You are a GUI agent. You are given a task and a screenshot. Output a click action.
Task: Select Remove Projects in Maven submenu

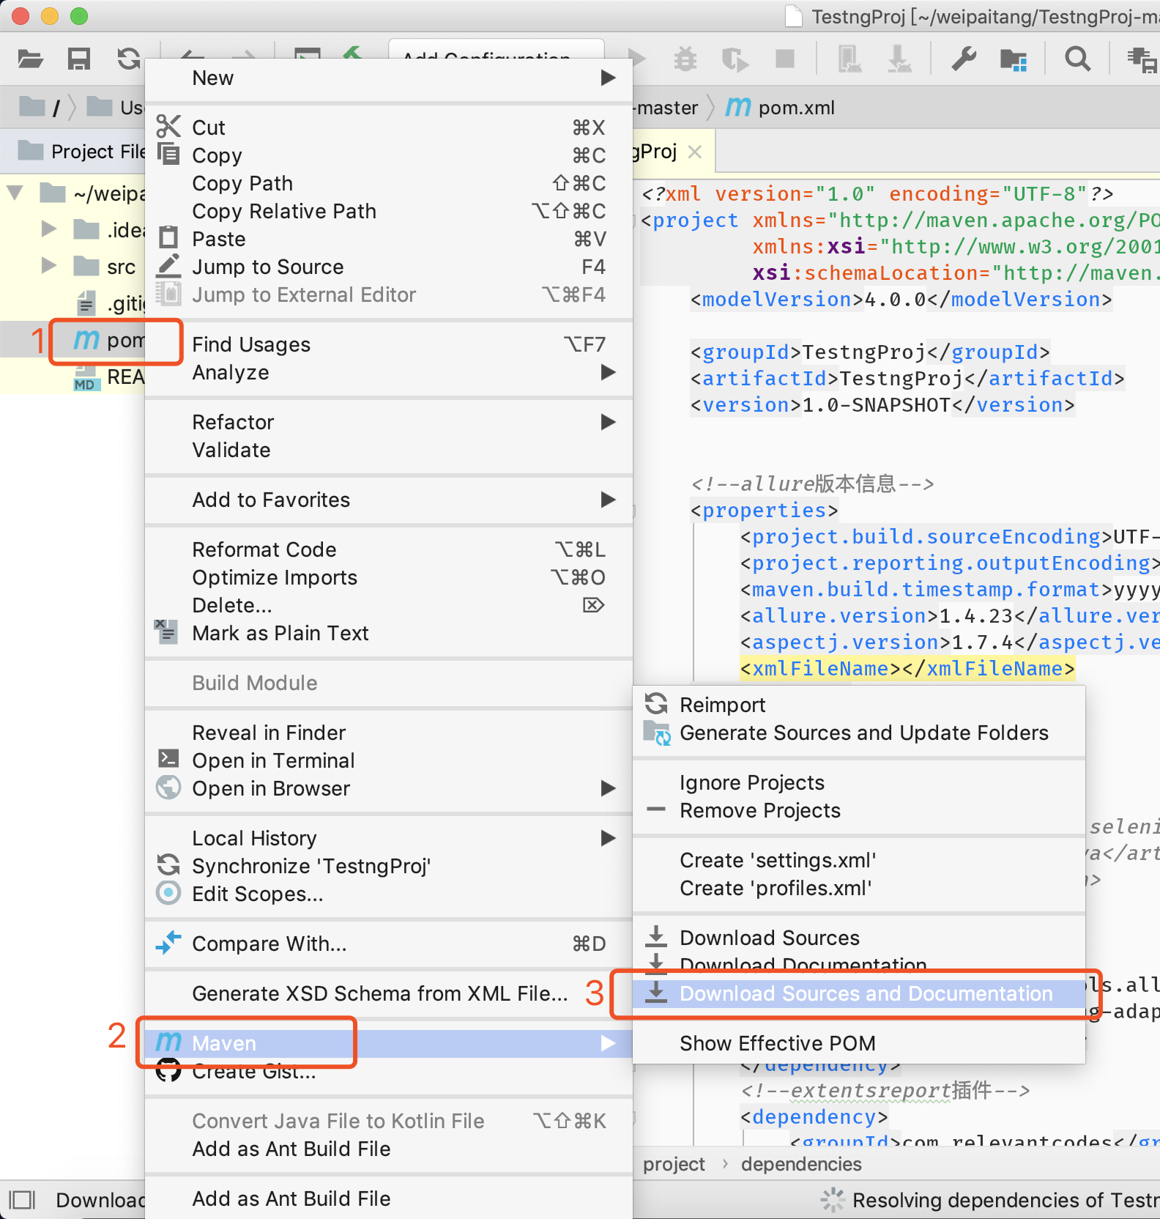coord(859,810)
